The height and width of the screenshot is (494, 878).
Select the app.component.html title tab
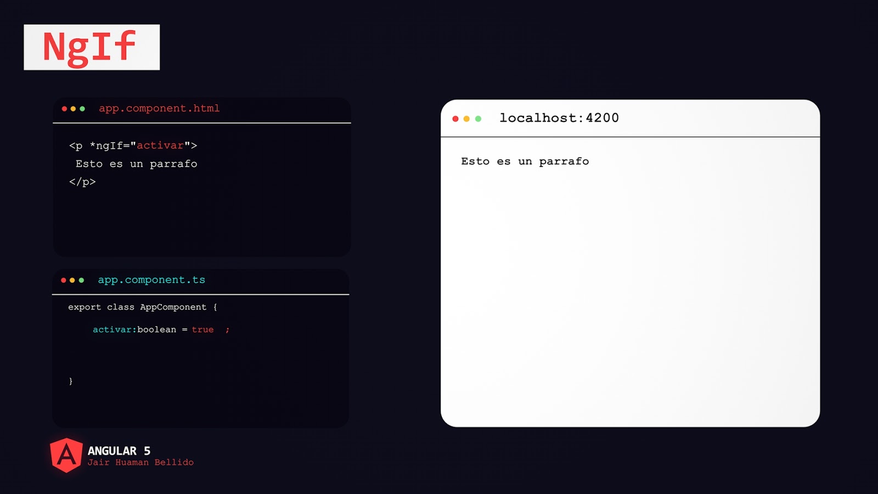tap(159, 108)
